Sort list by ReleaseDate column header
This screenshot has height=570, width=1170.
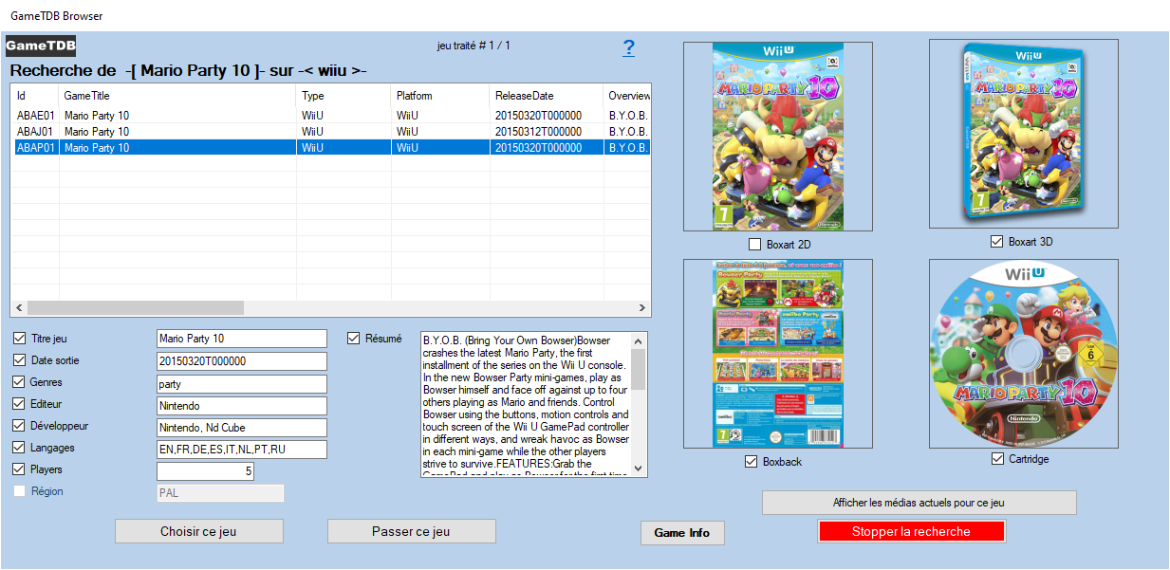524,96
